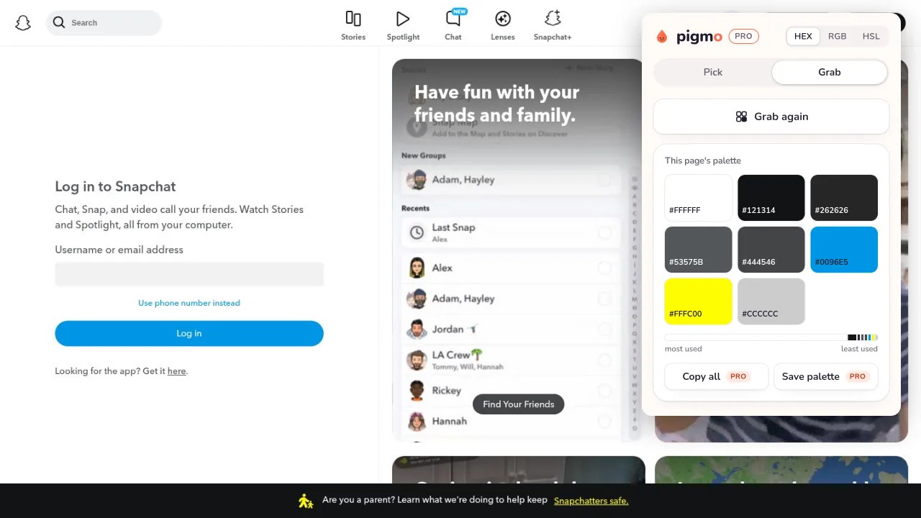
Task: Select the #0096E5 blue swatch
Action: 844,250
